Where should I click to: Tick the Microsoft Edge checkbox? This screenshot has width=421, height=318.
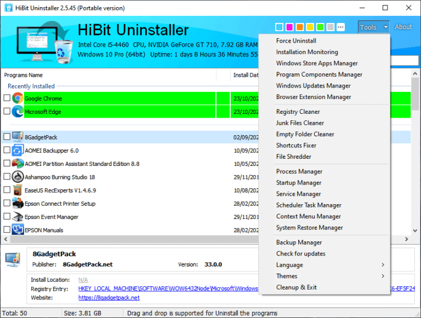click(7, 111)
